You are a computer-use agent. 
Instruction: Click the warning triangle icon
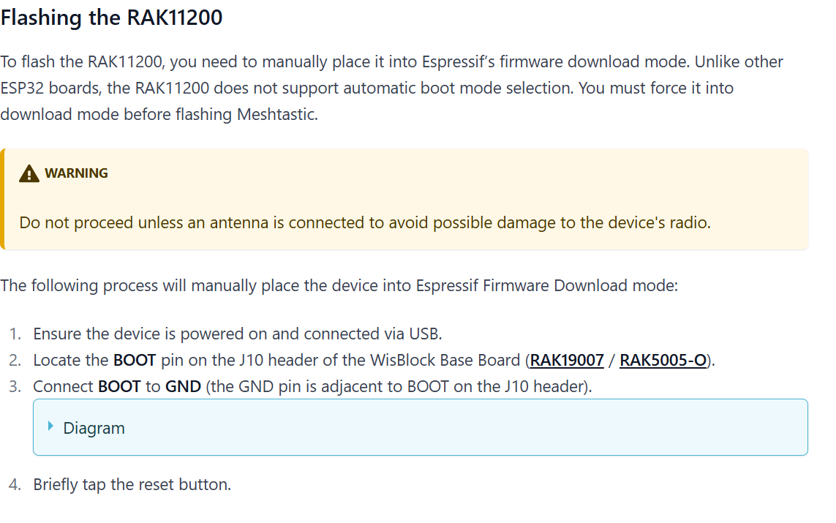29,173
